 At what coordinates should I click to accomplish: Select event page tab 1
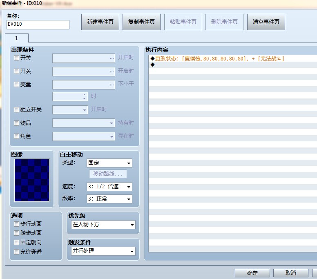17,38
